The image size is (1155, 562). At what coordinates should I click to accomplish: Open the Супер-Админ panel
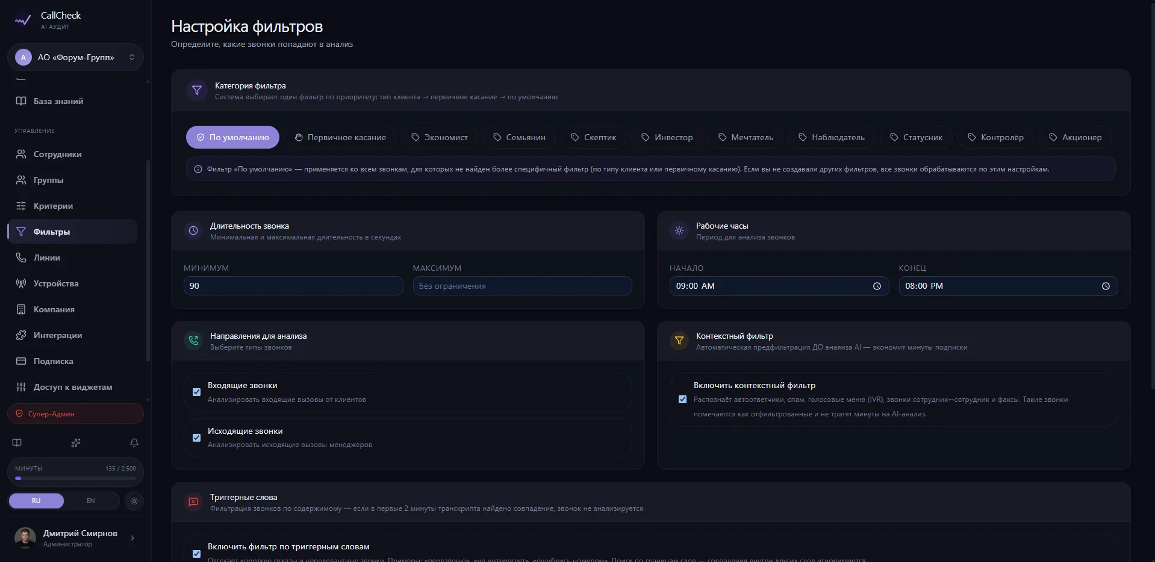click(75, 414)
